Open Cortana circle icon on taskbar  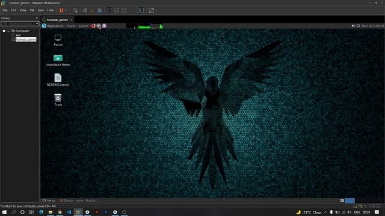click(x=22, y=212)
